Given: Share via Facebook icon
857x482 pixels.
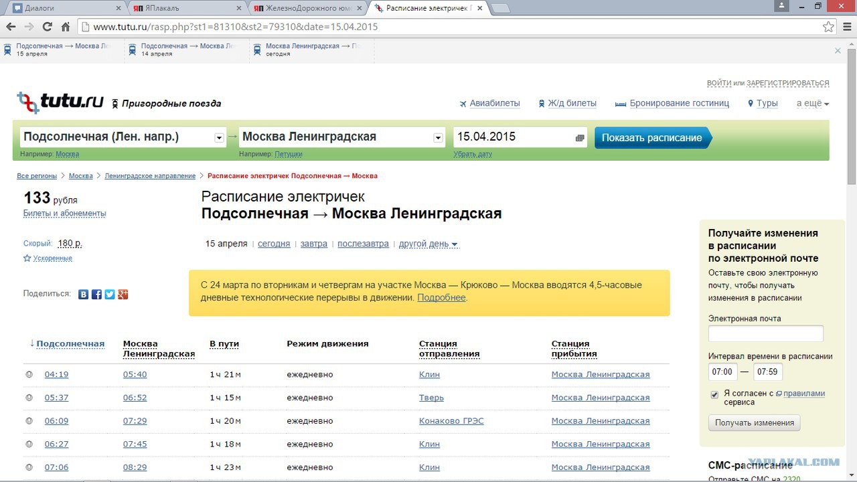Looking at the screenshot, I should [96, 294].
